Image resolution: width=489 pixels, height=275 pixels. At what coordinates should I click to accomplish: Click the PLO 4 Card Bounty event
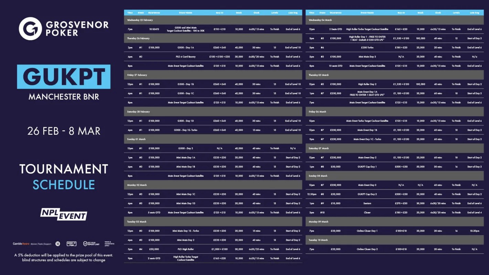(186, 57)
